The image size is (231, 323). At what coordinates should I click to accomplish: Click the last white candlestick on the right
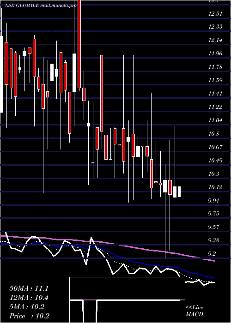click(x=179, y=191)
